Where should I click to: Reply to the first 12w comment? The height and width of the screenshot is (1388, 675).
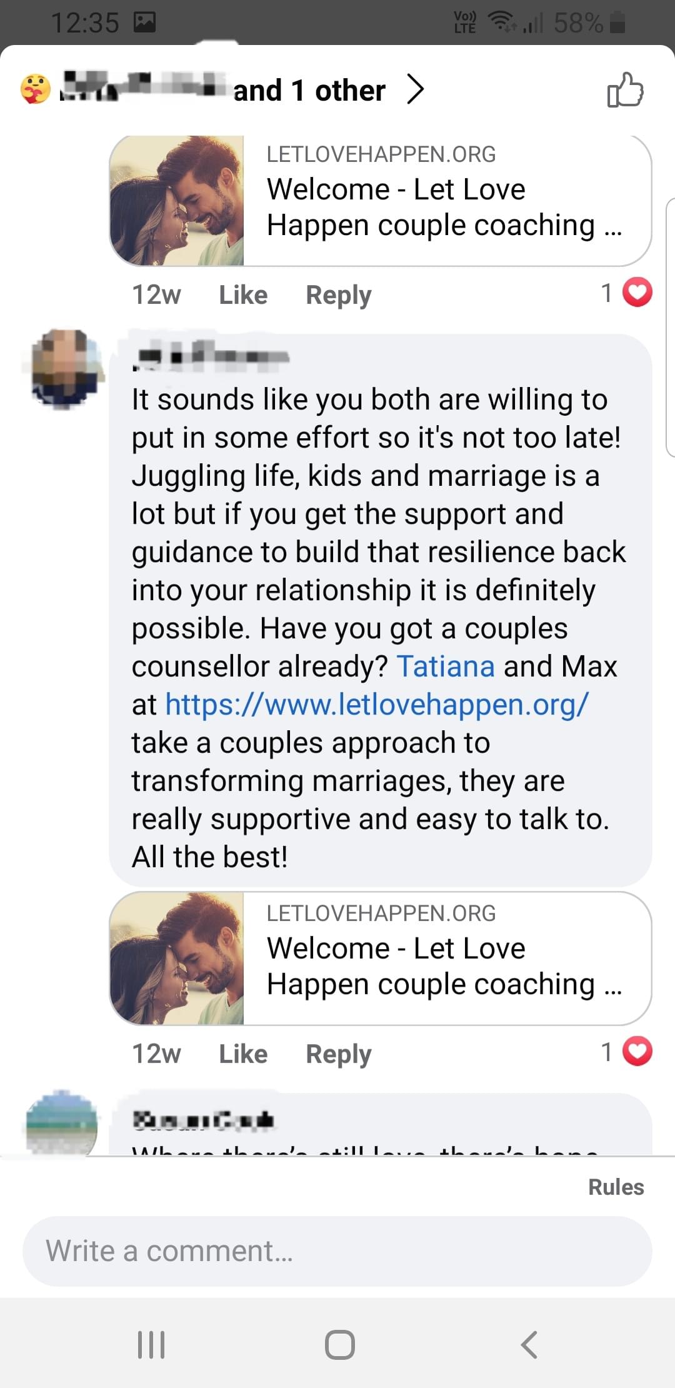pyautogui.click(x=339, y=295)
